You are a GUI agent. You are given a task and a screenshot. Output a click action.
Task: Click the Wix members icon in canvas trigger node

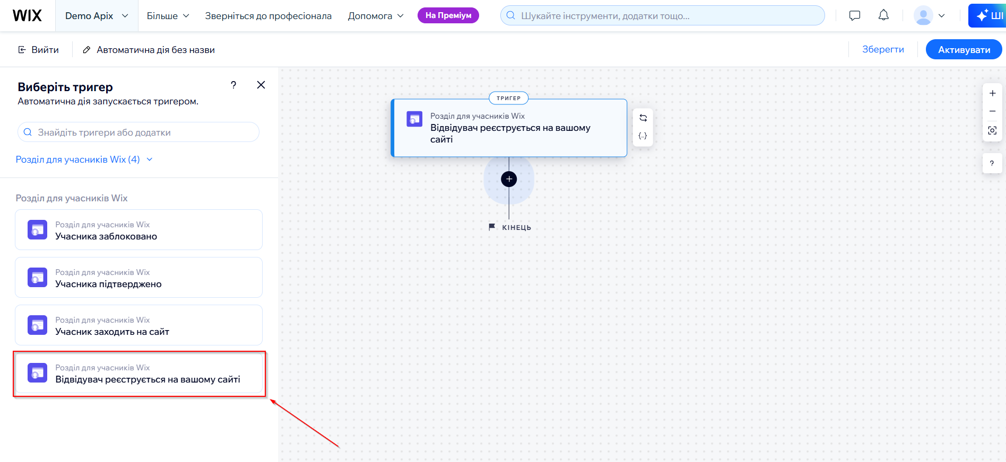coord(414,119)
